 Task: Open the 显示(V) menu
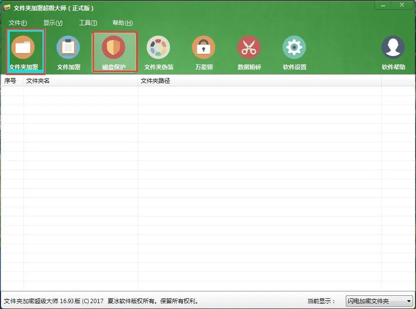[52, 22]
